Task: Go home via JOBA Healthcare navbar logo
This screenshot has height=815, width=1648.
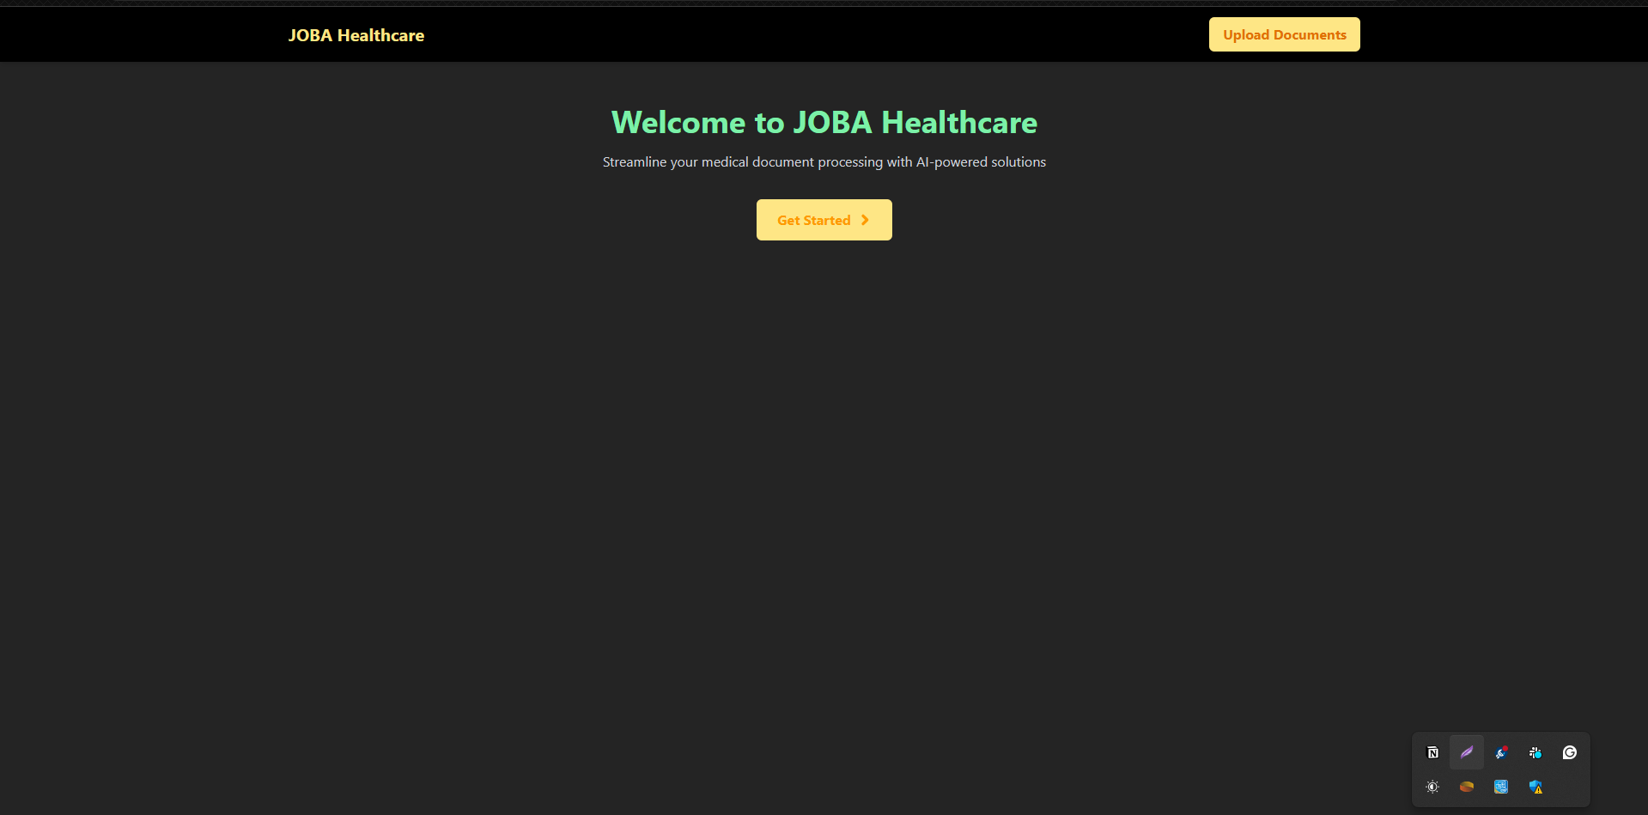Action: pyautogui.click(x=356, y=35)
